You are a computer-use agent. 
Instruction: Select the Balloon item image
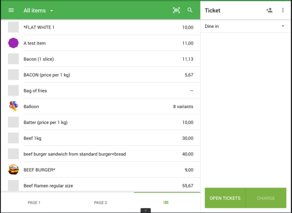click(x=14, y=106)
